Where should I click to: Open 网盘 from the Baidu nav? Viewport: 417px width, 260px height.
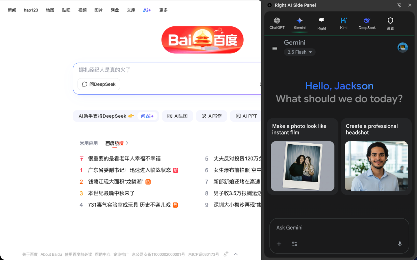[x=115, y=10]
